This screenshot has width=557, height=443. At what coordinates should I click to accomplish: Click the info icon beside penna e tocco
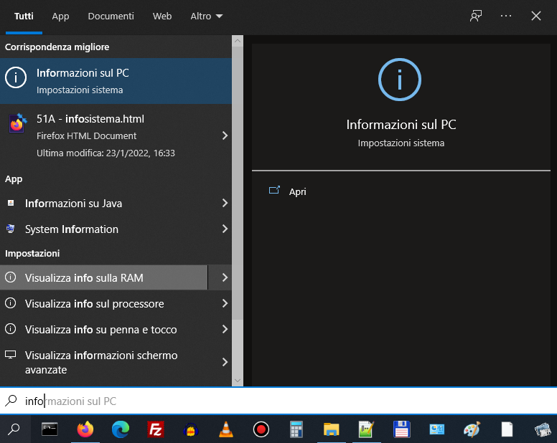(x=10, y=329)
